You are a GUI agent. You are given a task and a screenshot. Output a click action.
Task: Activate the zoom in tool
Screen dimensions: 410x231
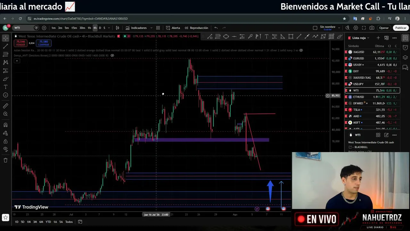pyautogui.click(x=5, y=114)
